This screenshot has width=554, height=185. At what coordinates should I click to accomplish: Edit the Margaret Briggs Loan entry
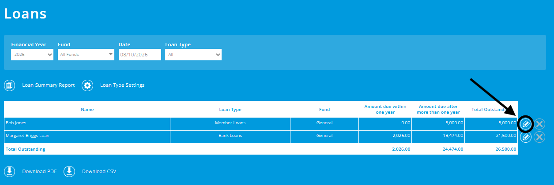525,137
